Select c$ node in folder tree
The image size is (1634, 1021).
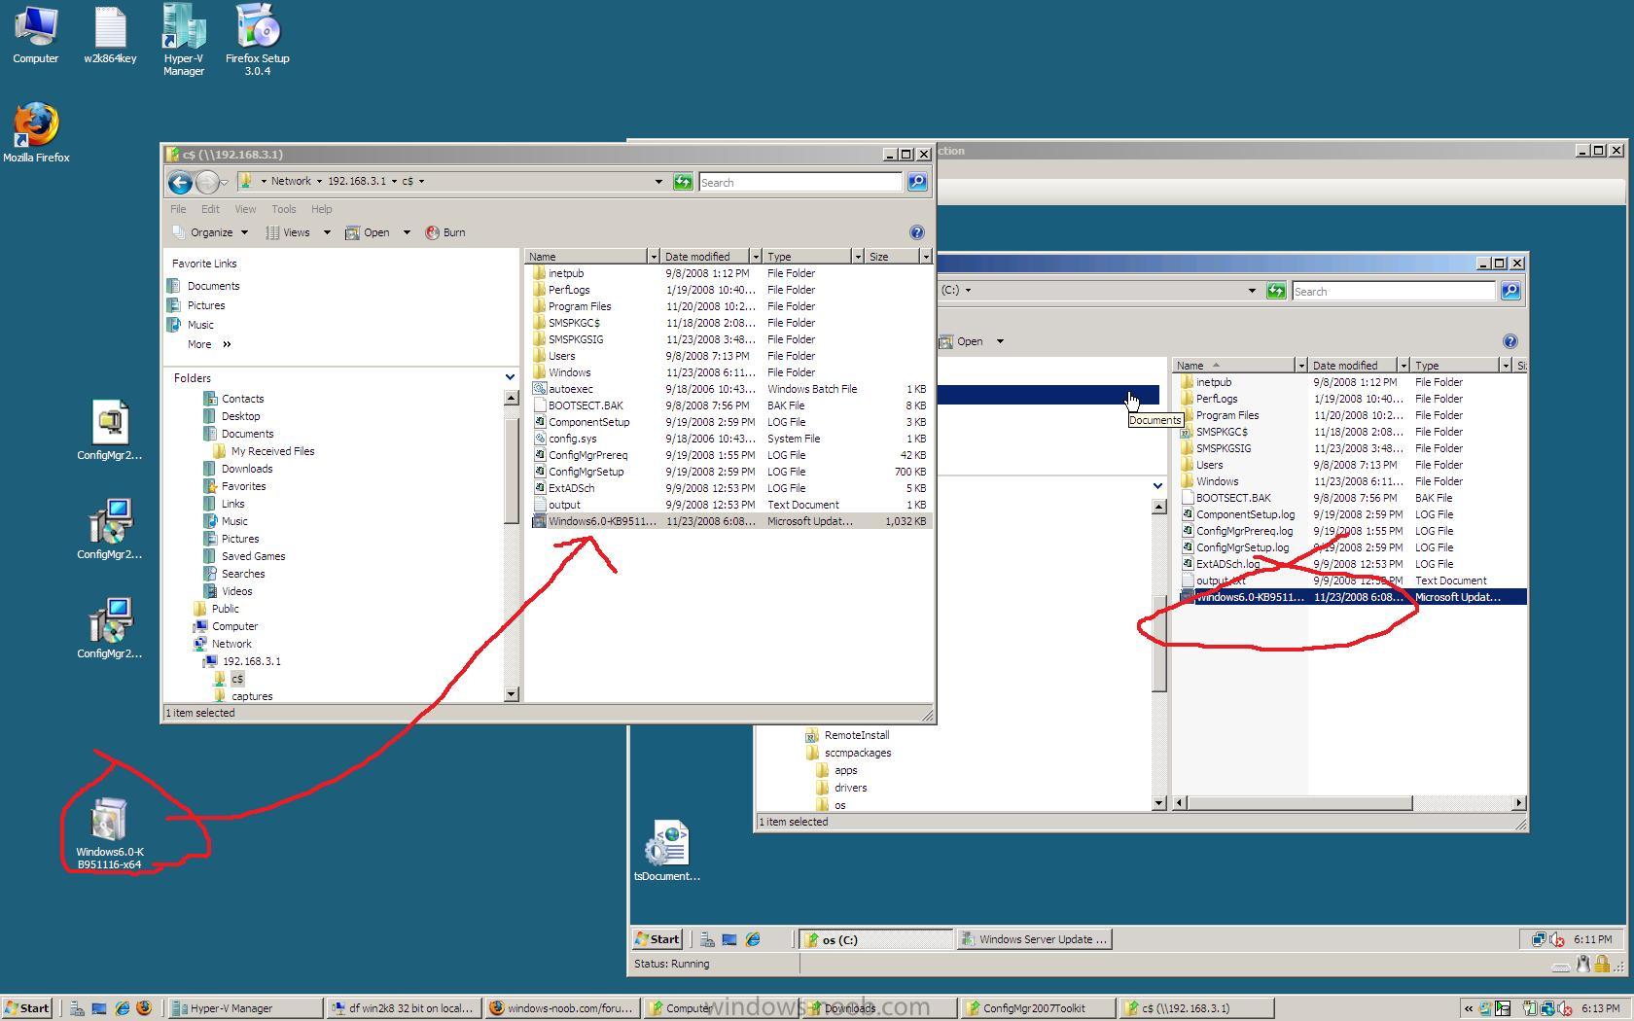237,679
